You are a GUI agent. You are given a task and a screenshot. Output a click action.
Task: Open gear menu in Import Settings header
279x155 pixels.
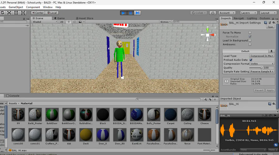(x=274, y=23)
